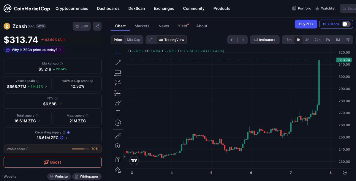Screen dimensions: 356x181
Task: Open the DexScan menu
Action: pos(137,8)
